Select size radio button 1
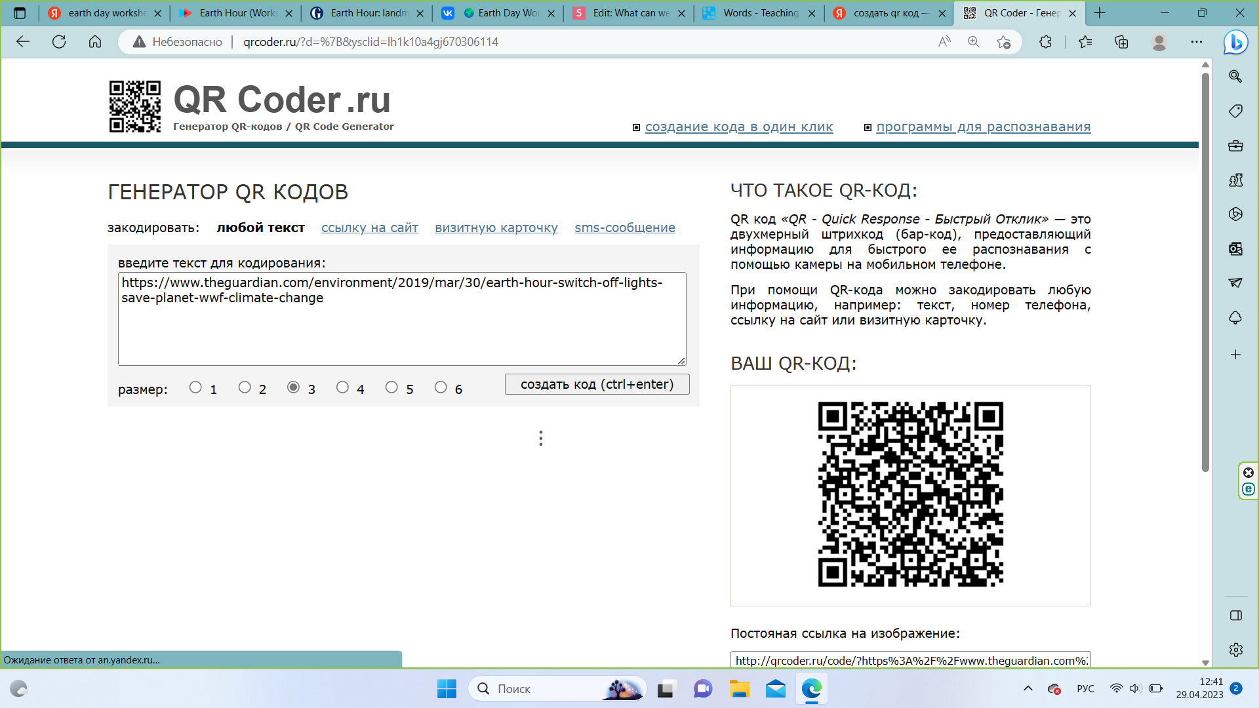This screenshot has width=1259, height=708. point(195,387)
